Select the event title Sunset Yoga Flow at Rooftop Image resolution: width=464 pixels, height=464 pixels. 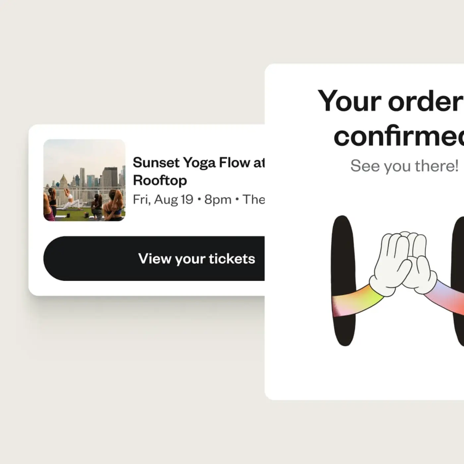pyautogui.click(x=199, y=172)
